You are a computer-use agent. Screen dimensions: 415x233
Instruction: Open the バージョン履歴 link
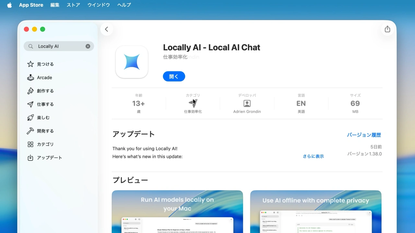click(364, 135)
